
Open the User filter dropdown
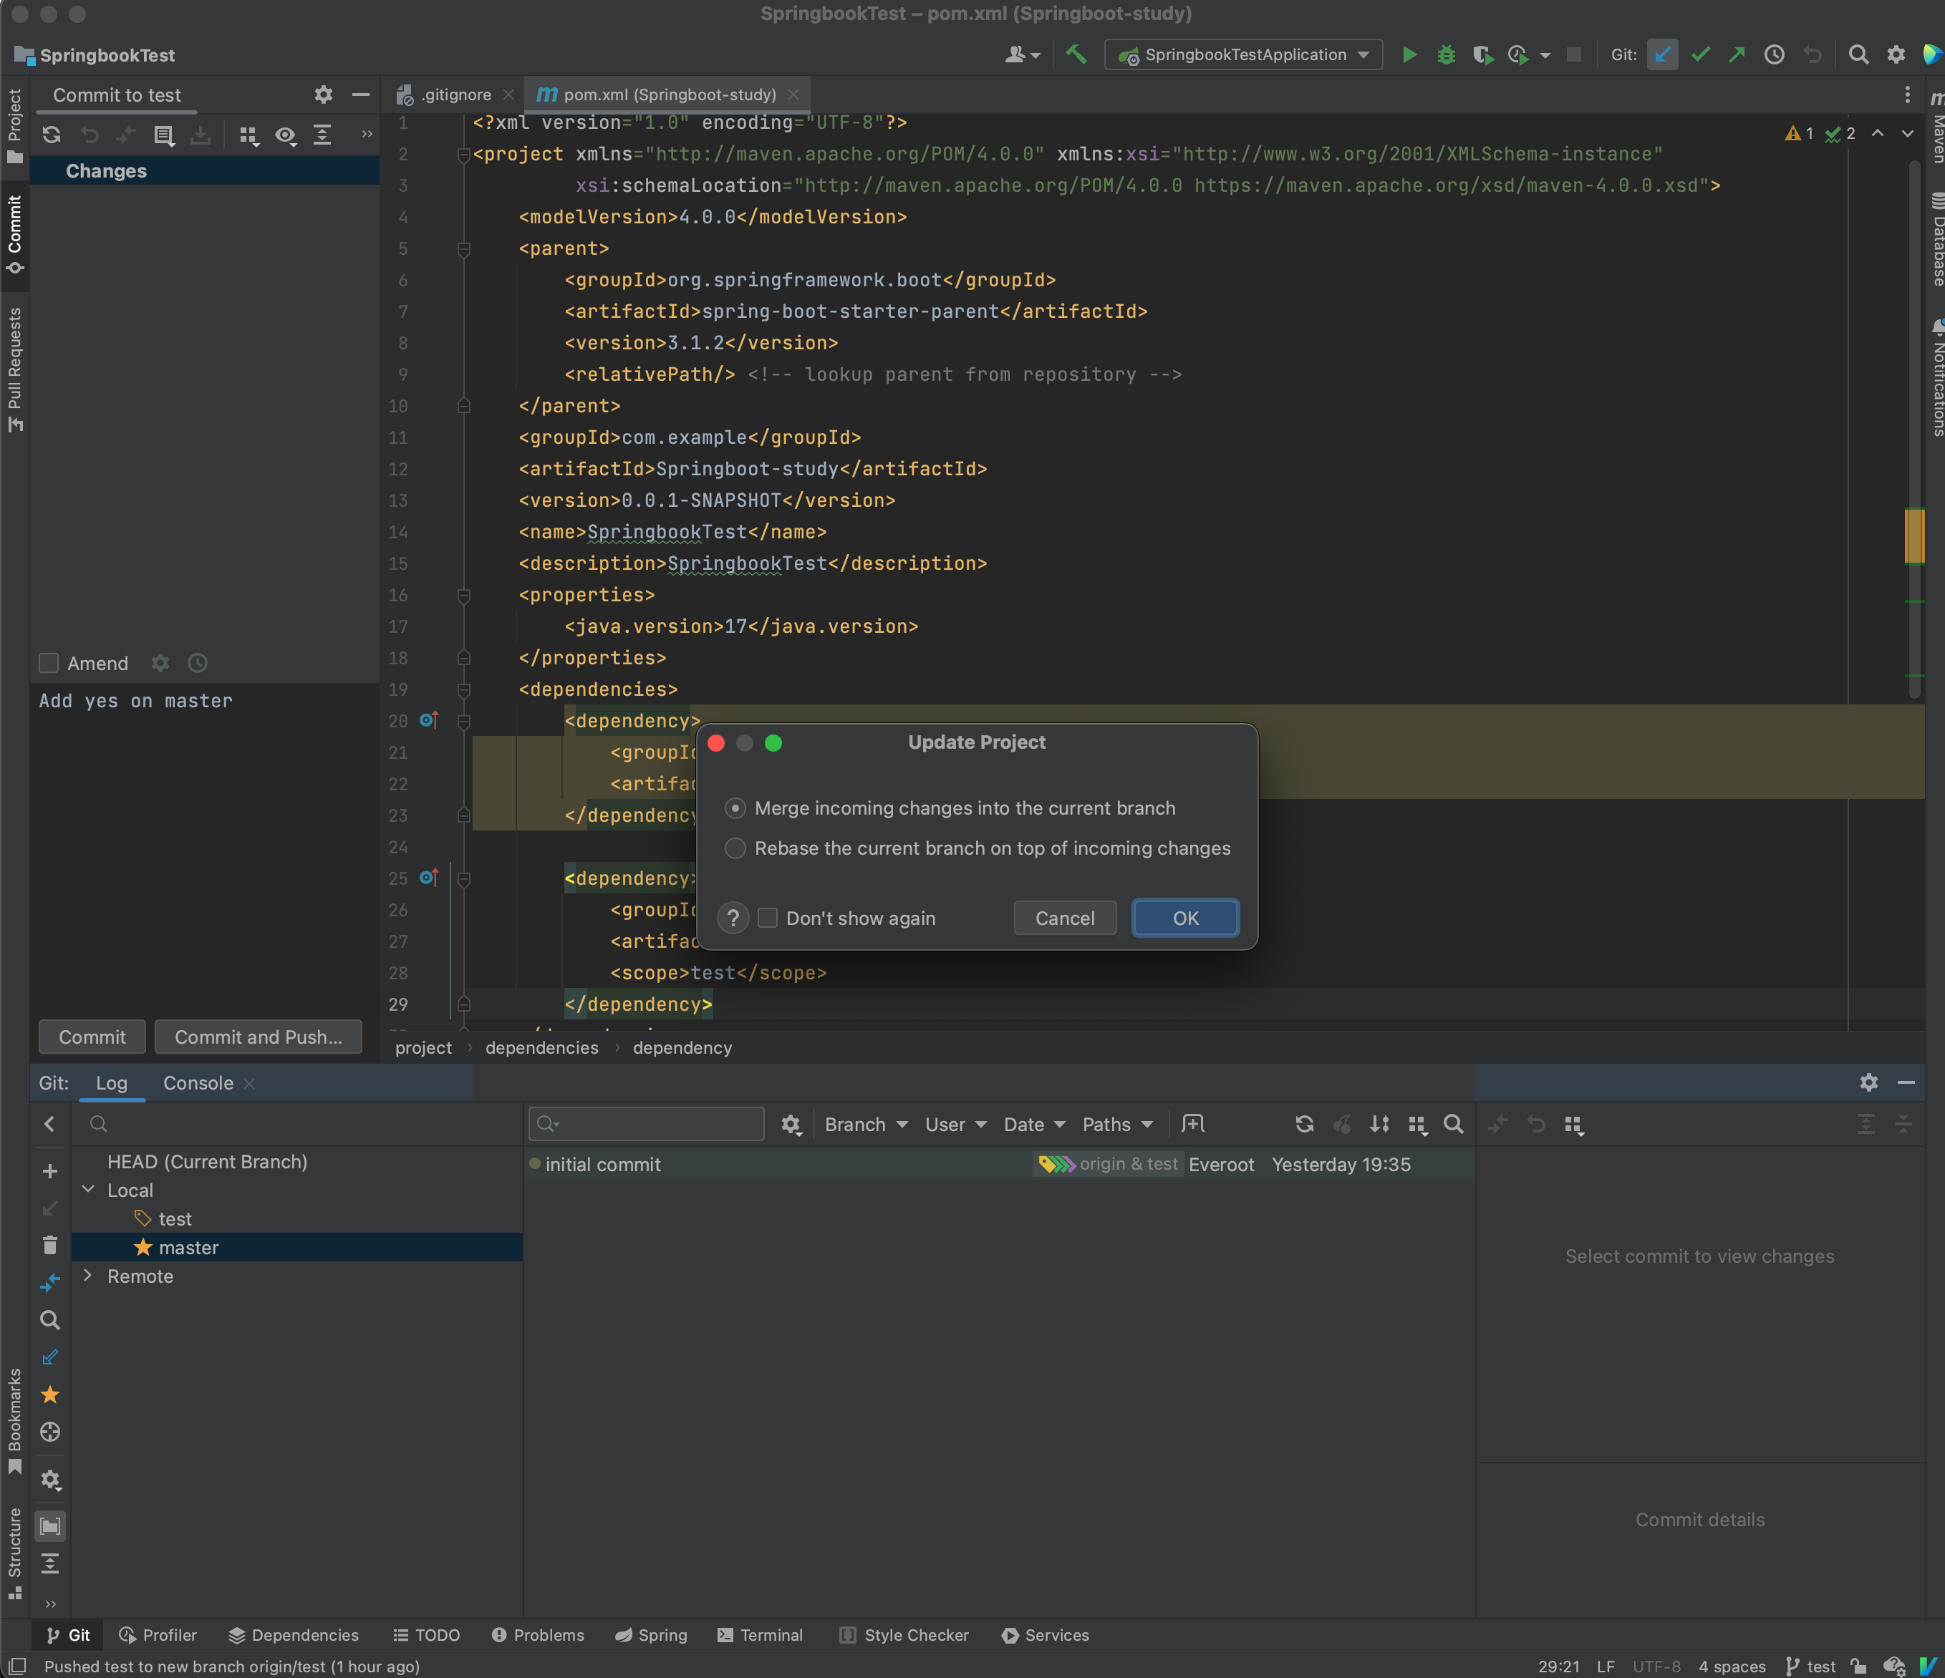[955, 1123]
